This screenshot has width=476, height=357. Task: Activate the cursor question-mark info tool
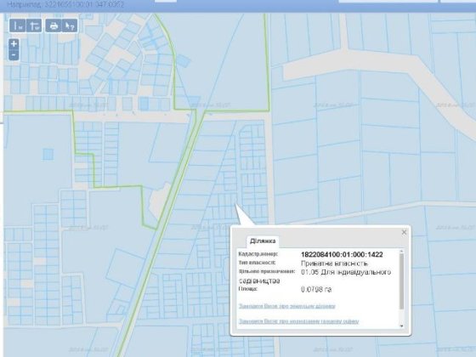click(70, 25)
